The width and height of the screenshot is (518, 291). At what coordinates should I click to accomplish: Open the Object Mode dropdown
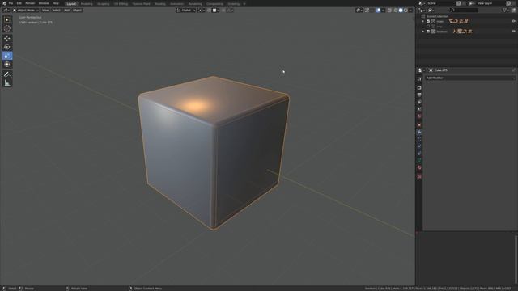(x=26, y=11)
